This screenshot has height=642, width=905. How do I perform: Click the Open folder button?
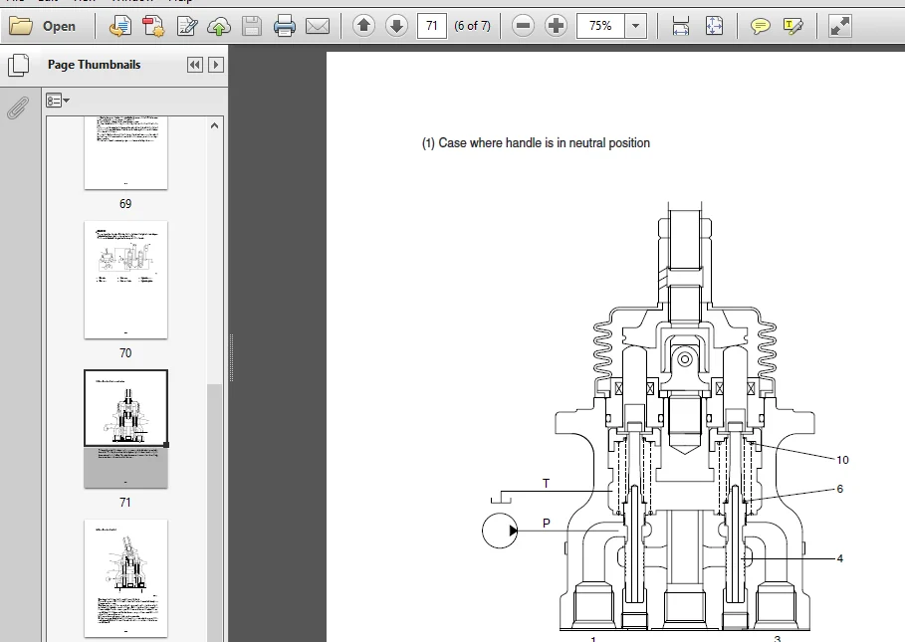(x=43, y=26)
